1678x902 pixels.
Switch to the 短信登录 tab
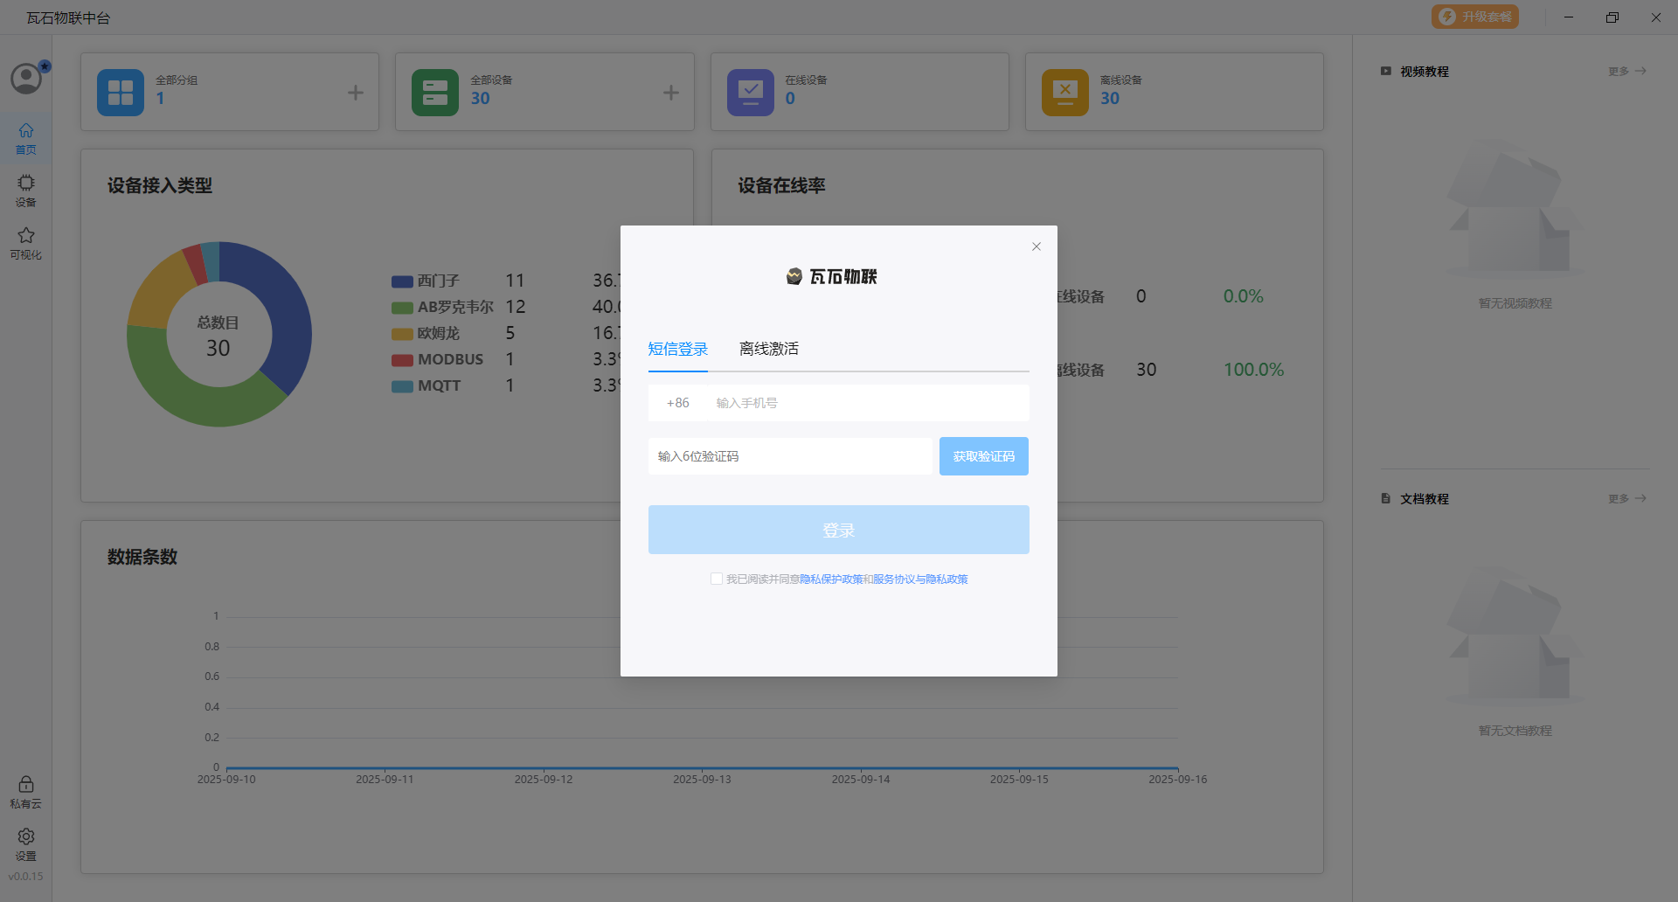click(x=678, y=349)
